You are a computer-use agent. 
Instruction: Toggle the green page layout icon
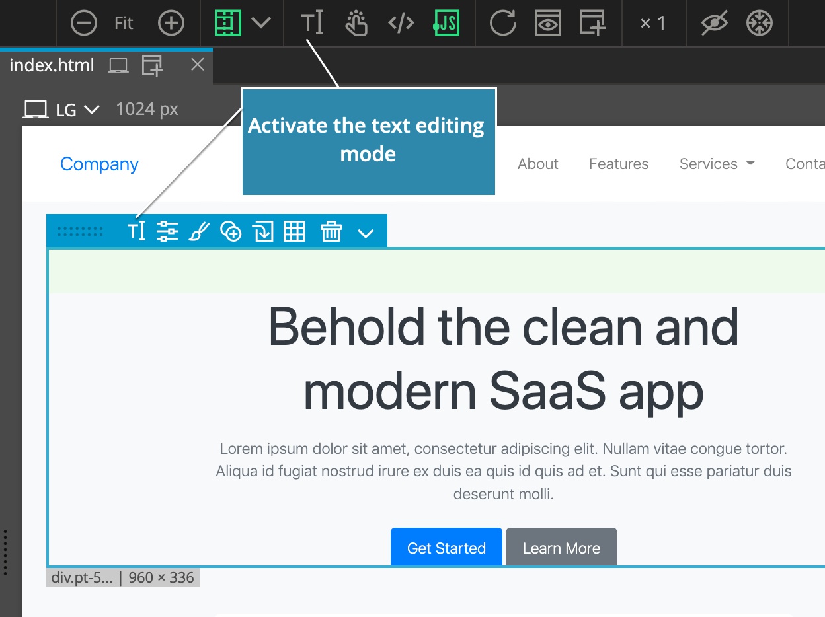pyautogui.click(x=228, y=23)
